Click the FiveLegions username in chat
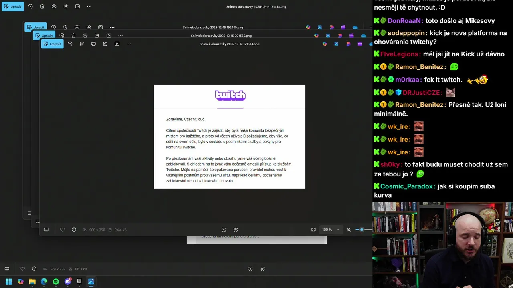Screen dimensions: 513x288 (400, 54)
